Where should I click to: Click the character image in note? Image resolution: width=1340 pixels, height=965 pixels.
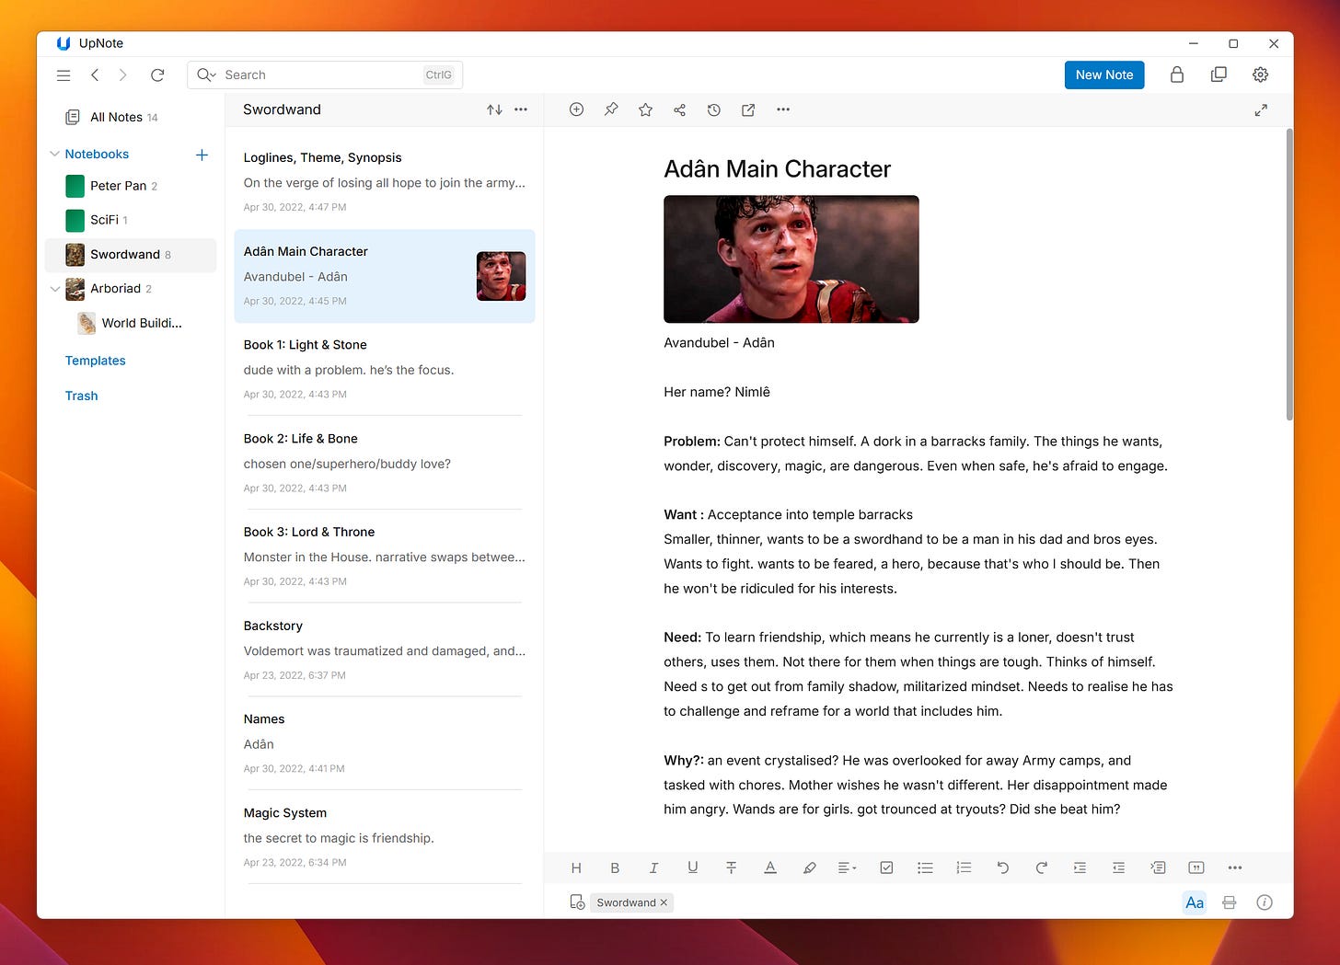coord(791,259)
